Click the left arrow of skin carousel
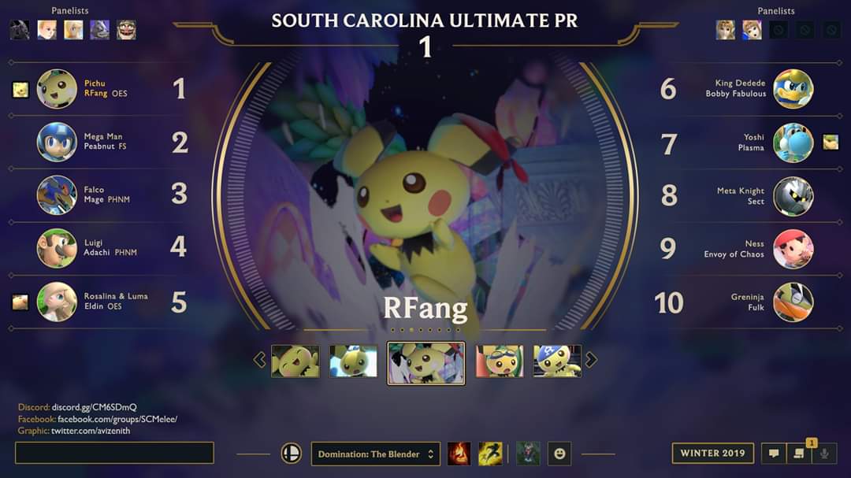Viewport: 851px width, 478px height. pyautogui.click(x=259, y=360)
